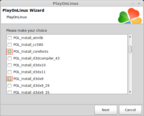Check the POL_Install_atmlib checkbox
This screenshot has width=144, height=116.
pos(10,38)
